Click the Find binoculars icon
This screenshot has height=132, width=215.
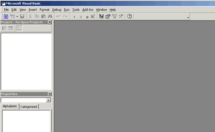click(50, 16)
